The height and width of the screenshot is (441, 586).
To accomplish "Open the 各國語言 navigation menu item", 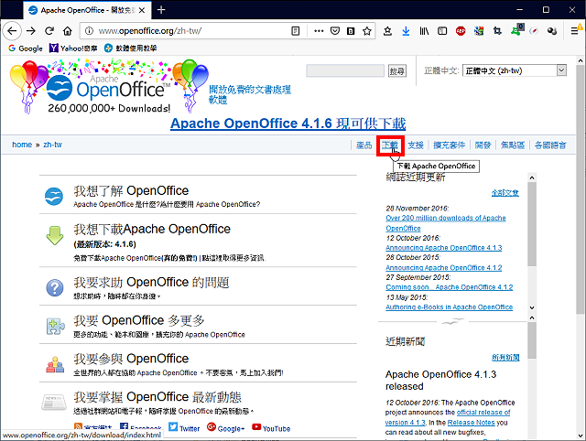I will point(550,145).
